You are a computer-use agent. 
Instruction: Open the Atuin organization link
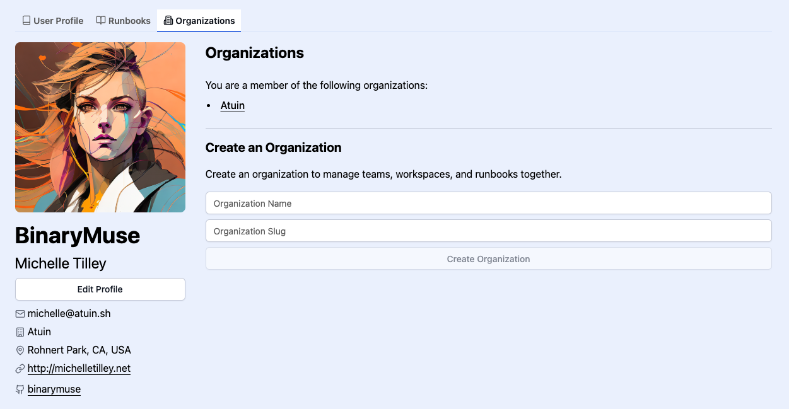click(x=233, y=105)
